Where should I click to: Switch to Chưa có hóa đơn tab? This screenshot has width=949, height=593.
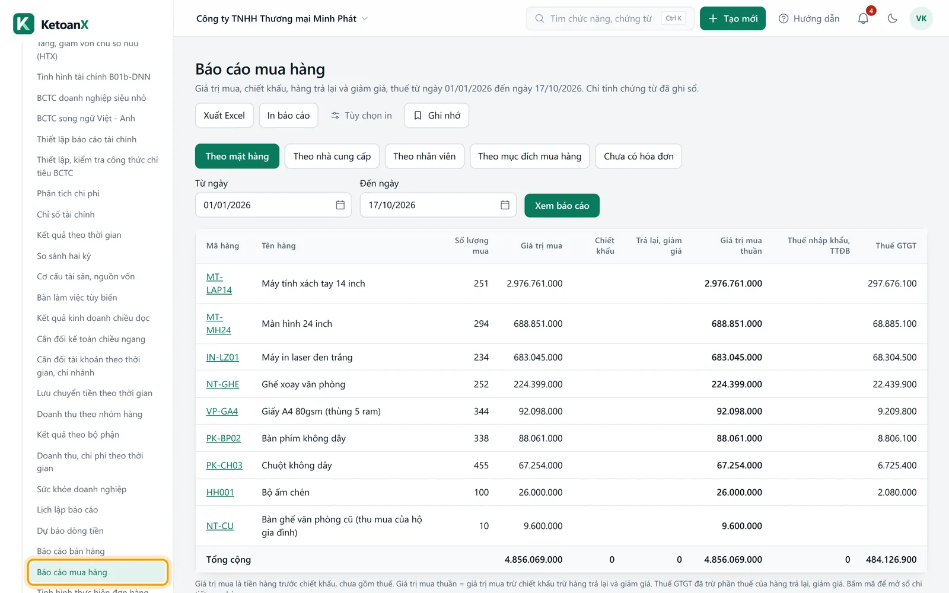[x=639, y=156]
